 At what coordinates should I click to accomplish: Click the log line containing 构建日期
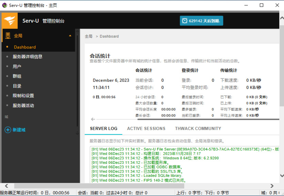coord(146,154)
